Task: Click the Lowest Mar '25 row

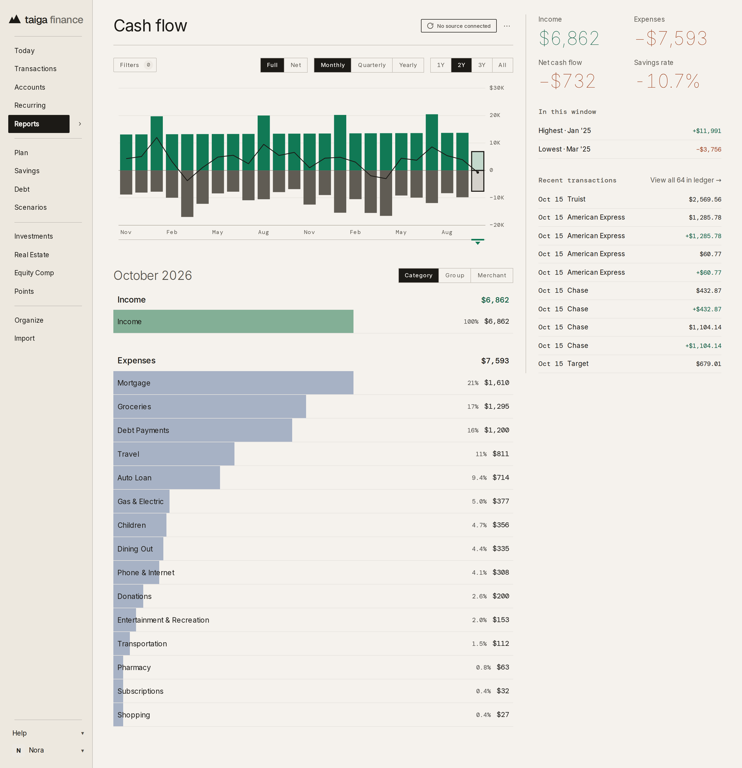Action: coord(630,149)
